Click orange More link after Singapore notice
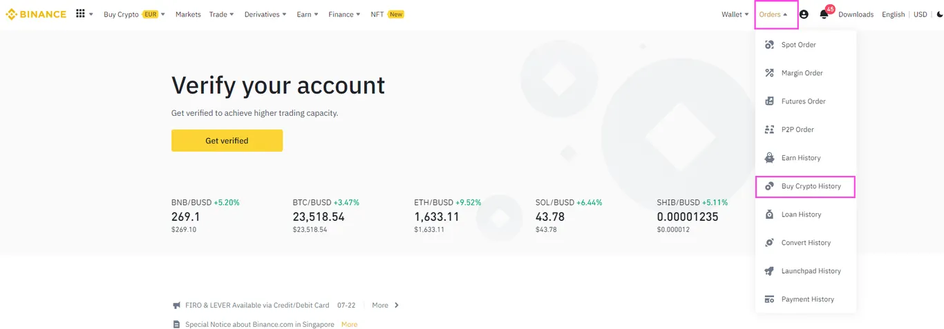 (349, 324)
